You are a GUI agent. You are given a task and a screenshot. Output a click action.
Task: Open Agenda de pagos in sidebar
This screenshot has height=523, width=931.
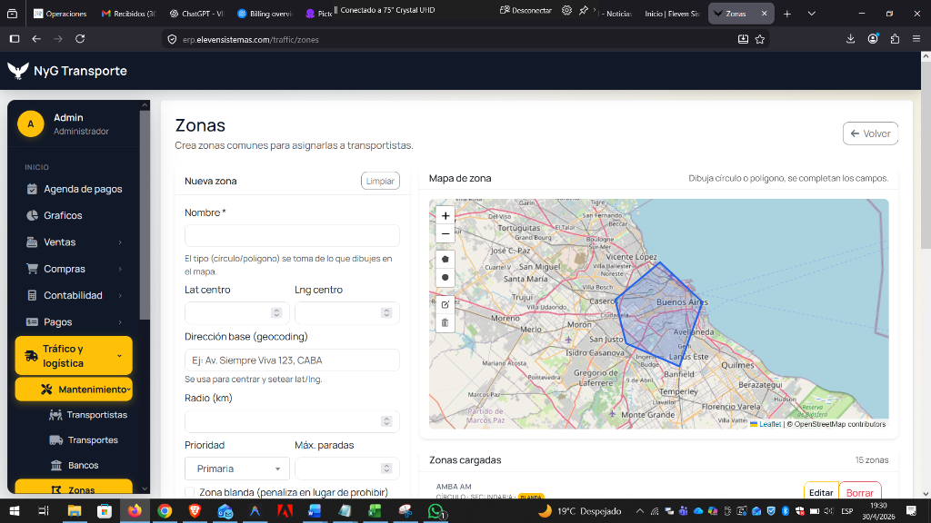(x=75, y=189)
